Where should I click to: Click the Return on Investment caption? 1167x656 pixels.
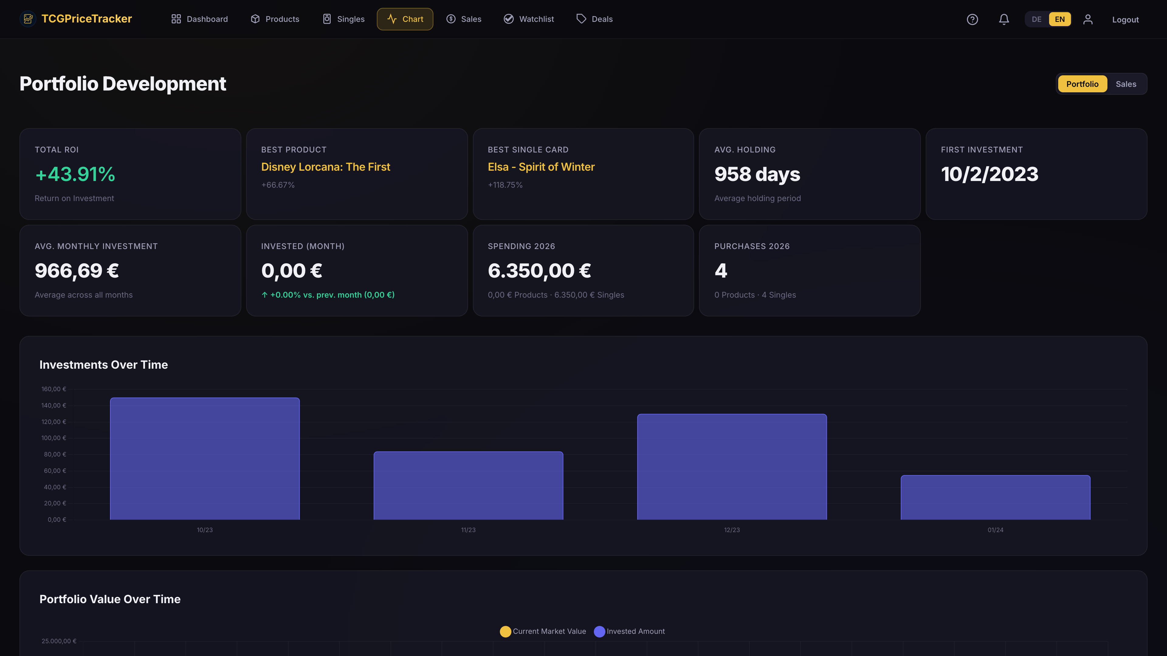[74, 198]
